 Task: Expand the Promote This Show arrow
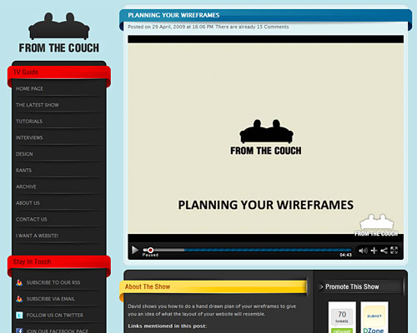click(x=321, y=287)
